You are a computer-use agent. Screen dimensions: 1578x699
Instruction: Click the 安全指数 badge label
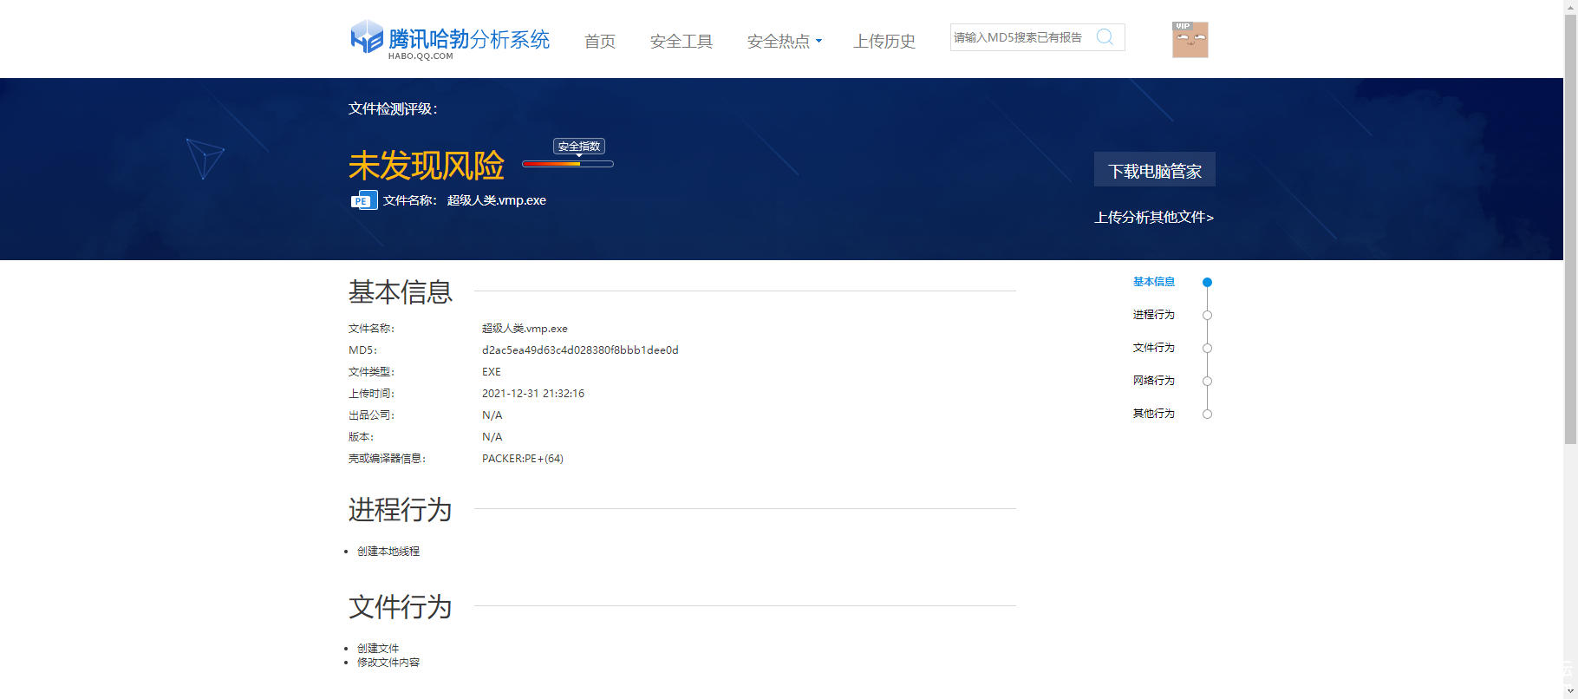tap(579, 147)
